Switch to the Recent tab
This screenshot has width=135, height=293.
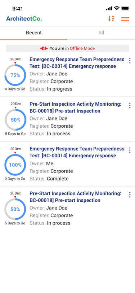34,33
